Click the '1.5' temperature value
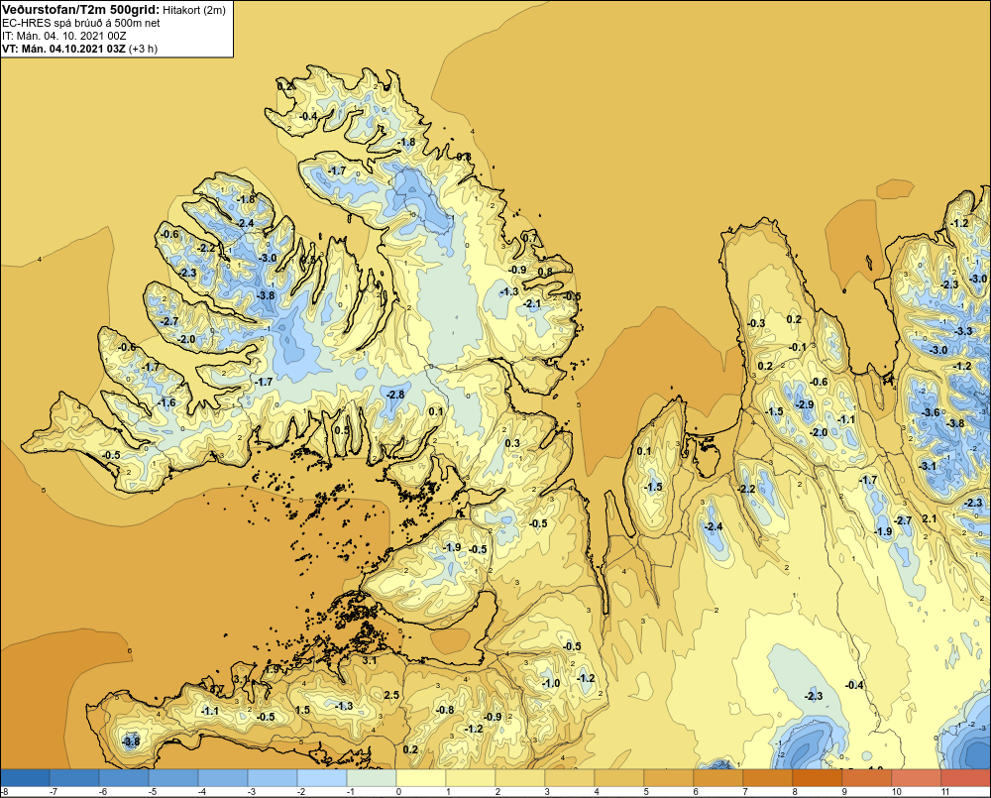991x798 pixels. pyautogui.click(x=302, y=710)
